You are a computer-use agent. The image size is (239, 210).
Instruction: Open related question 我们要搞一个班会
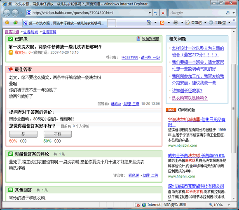tap(198, 65)
